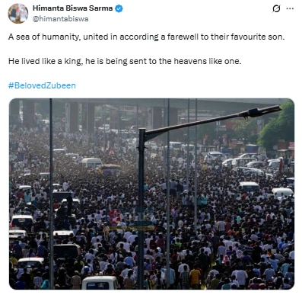Click the vertical lamp post pole in photo

(141, 208)
